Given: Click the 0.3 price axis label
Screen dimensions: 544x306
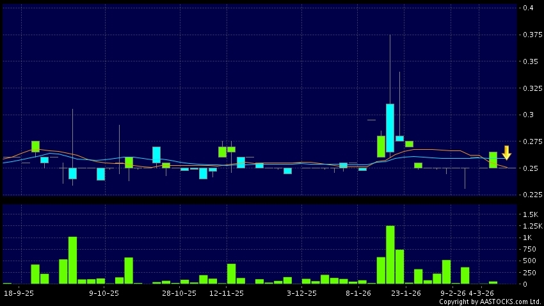Looking at the screenshot, I should [x=529, y=115].
